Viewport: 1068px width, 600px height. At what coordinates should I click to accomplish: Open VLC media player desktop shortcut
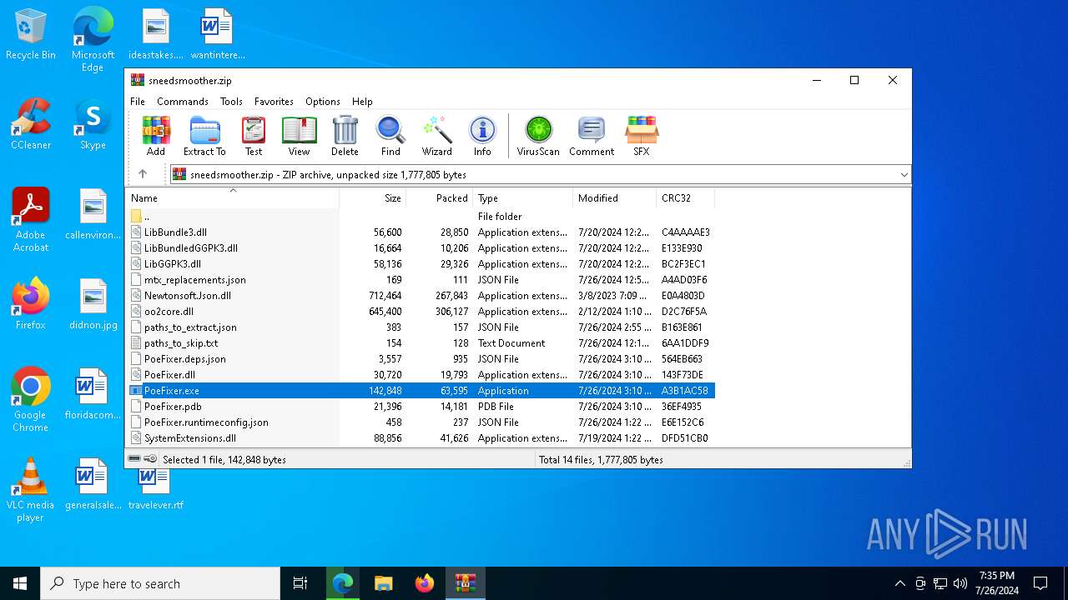[x=31, y=490]
